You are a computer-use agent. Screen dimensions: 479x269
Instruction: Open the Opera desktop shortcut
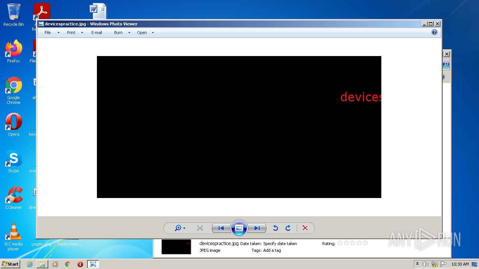[13, 125]
